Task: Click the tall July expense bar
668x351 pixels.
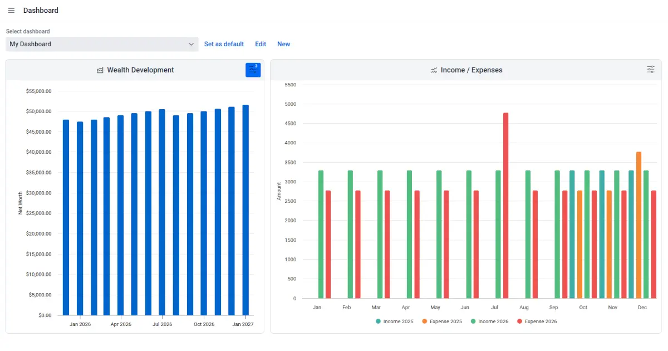Action: click(505, 206)
